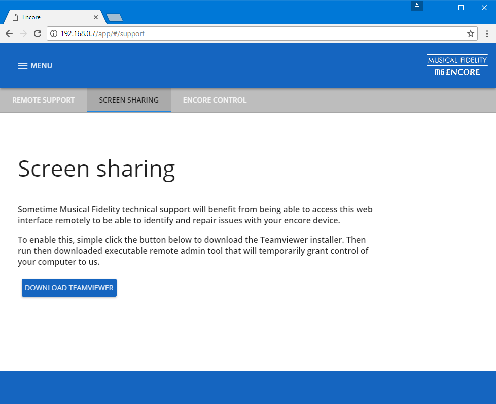The image size is (496, 404).
Task: Click the Download Teamviewer button
Action: [x=69, y=288]
